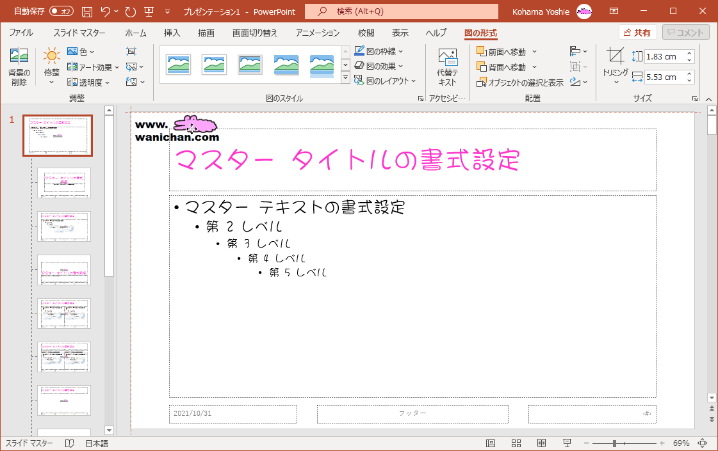Screen dimensions: 718x451
Task: Click the コメント button
Action: [685, 33]
